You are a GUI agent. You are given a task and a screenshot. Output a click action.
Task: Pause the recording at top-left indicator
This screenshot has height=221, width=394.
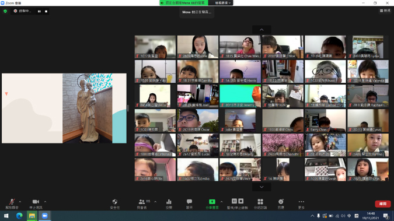click(x=39, y=11)
